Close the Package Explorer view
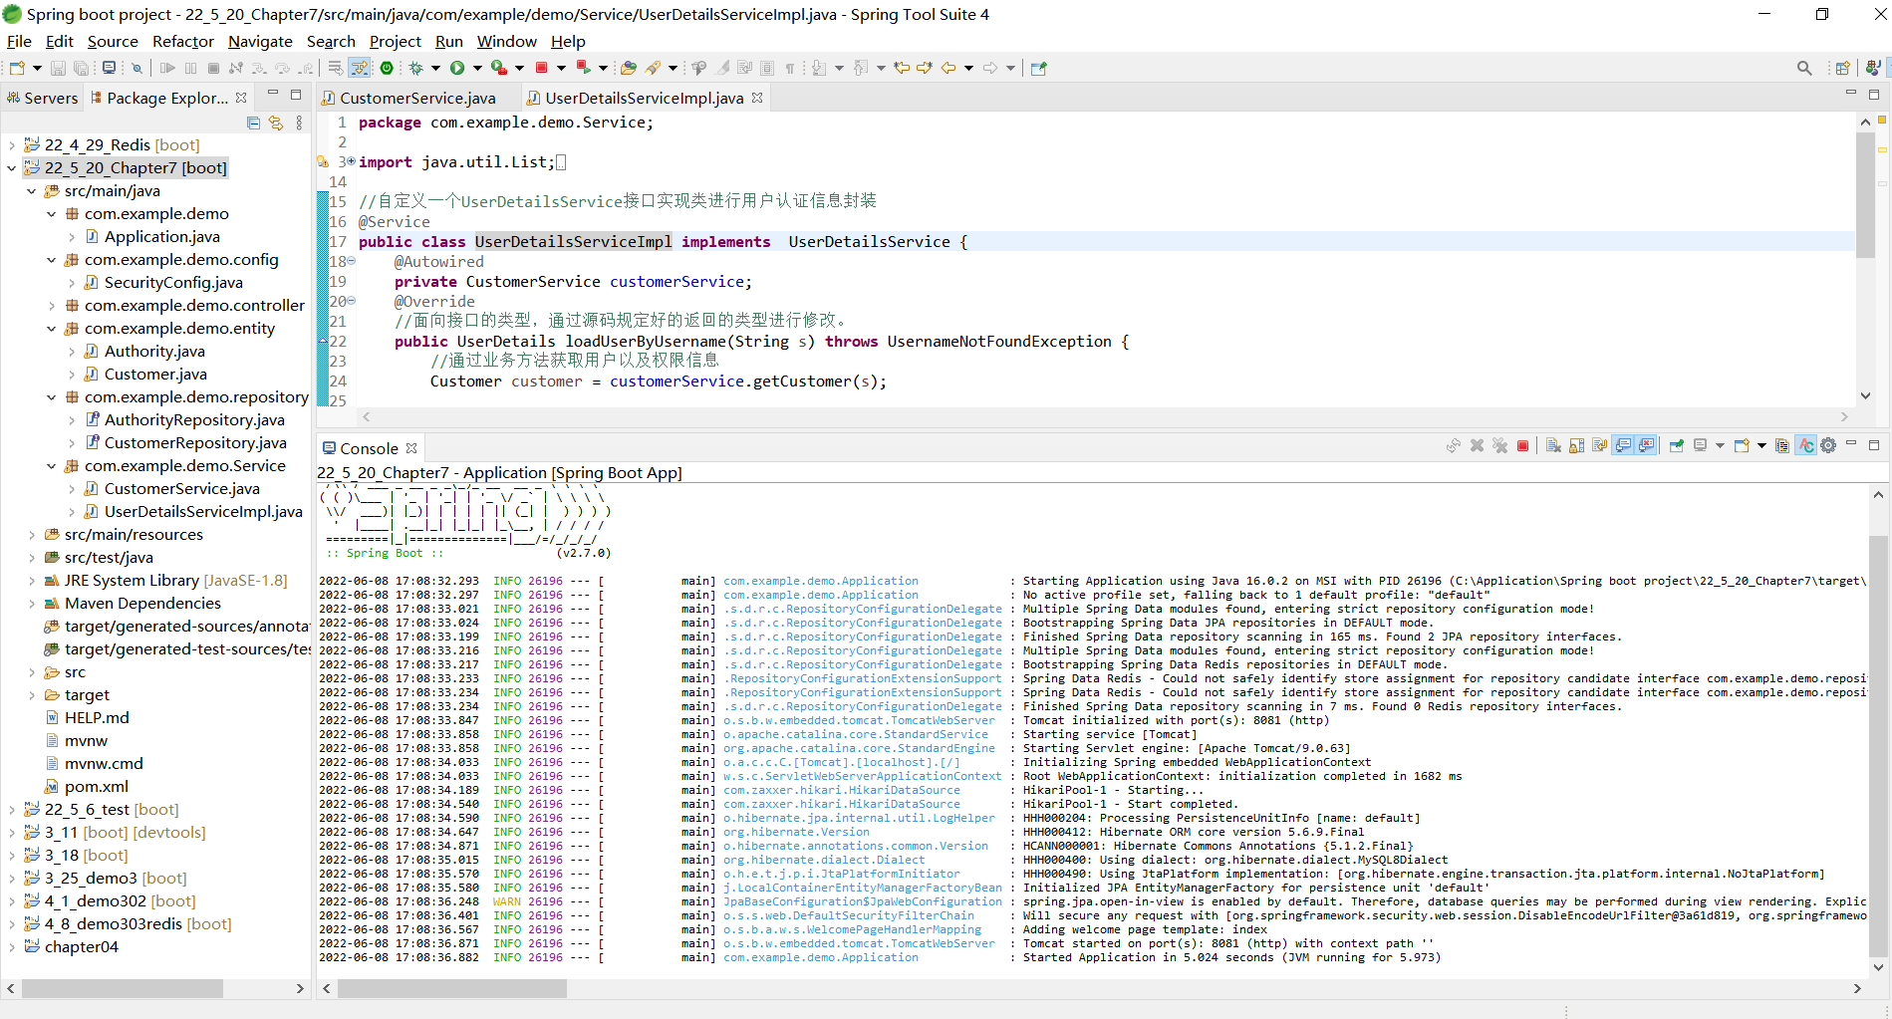Viewport: 1892px width, 1019px height. 241,98
